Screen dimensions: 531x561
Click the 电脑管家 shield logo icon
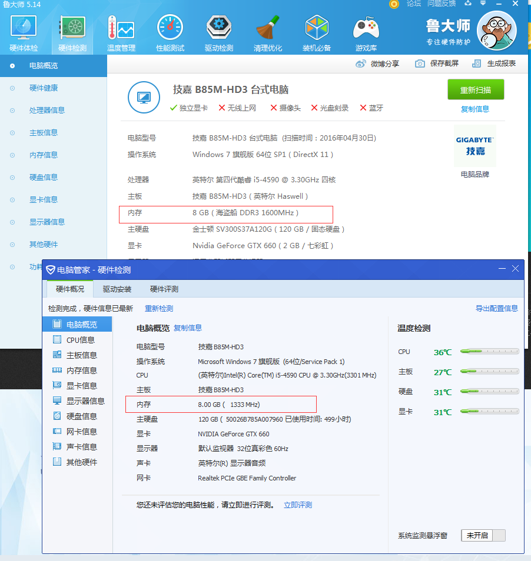(51, 270)
